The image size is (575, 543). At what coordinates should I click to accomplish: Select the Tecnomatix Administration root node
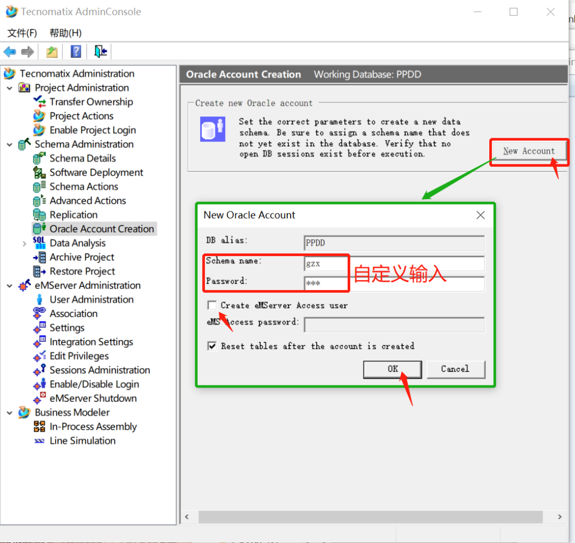77,73
